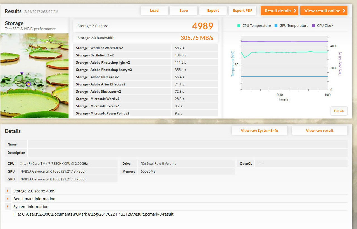
Task: Expand the System information section
Action: point(8,207)
